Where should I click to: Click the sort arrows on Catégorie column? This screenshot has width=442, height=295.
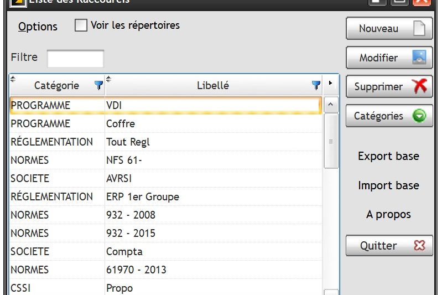click(13, 79)
